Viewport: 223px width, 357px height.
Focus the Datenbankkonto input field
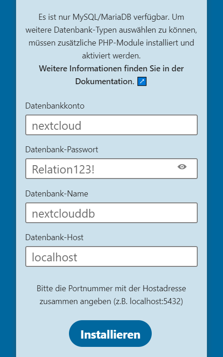(x=111, y=125)
